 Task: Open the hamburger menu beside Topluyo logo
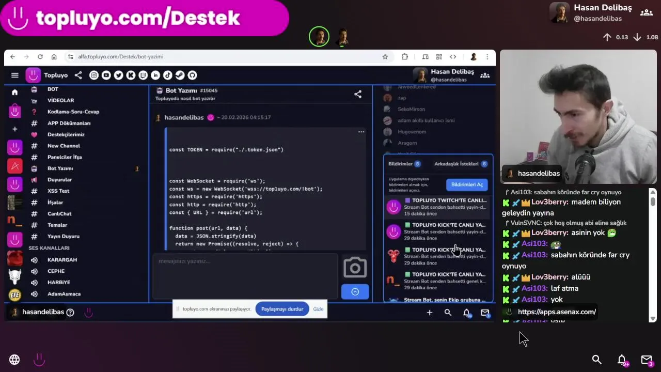pyautogui.click(x=15, y=75)
